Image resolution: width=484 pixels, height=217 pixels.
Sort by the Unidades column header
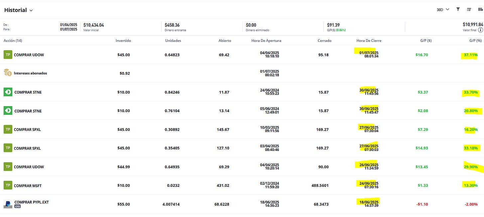[x=173, y=40]
